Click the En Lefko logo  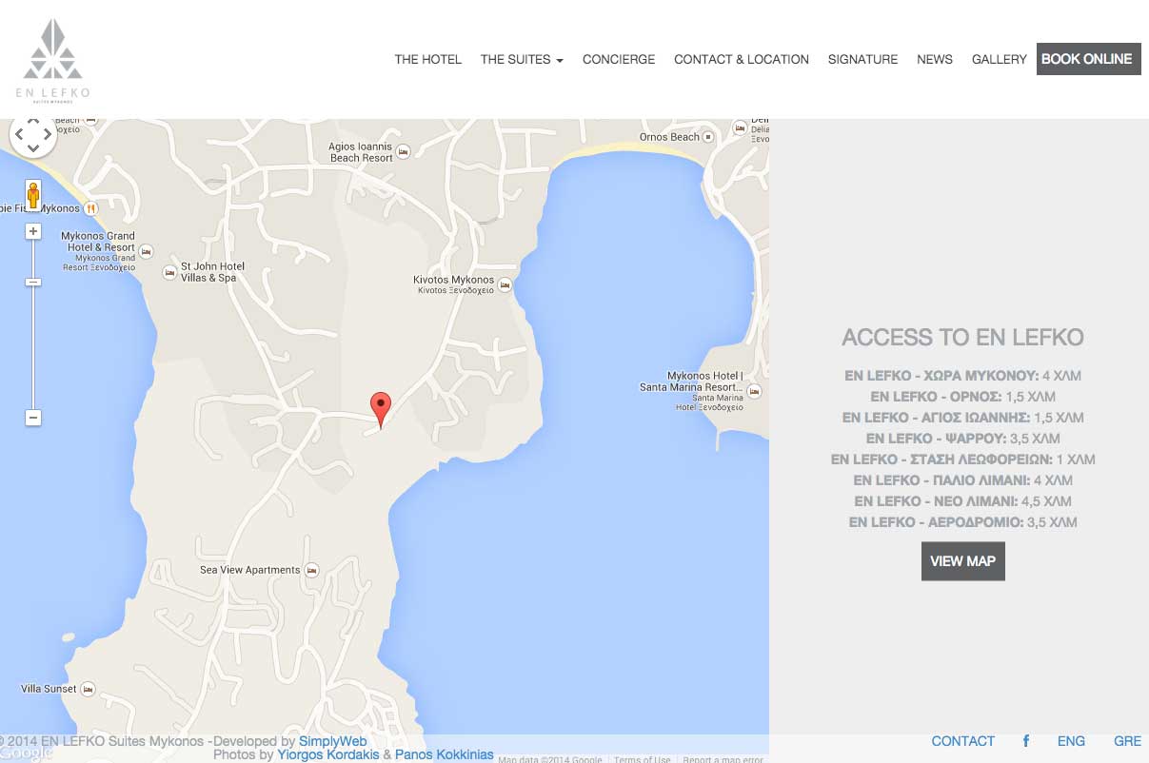click(52, 61)
